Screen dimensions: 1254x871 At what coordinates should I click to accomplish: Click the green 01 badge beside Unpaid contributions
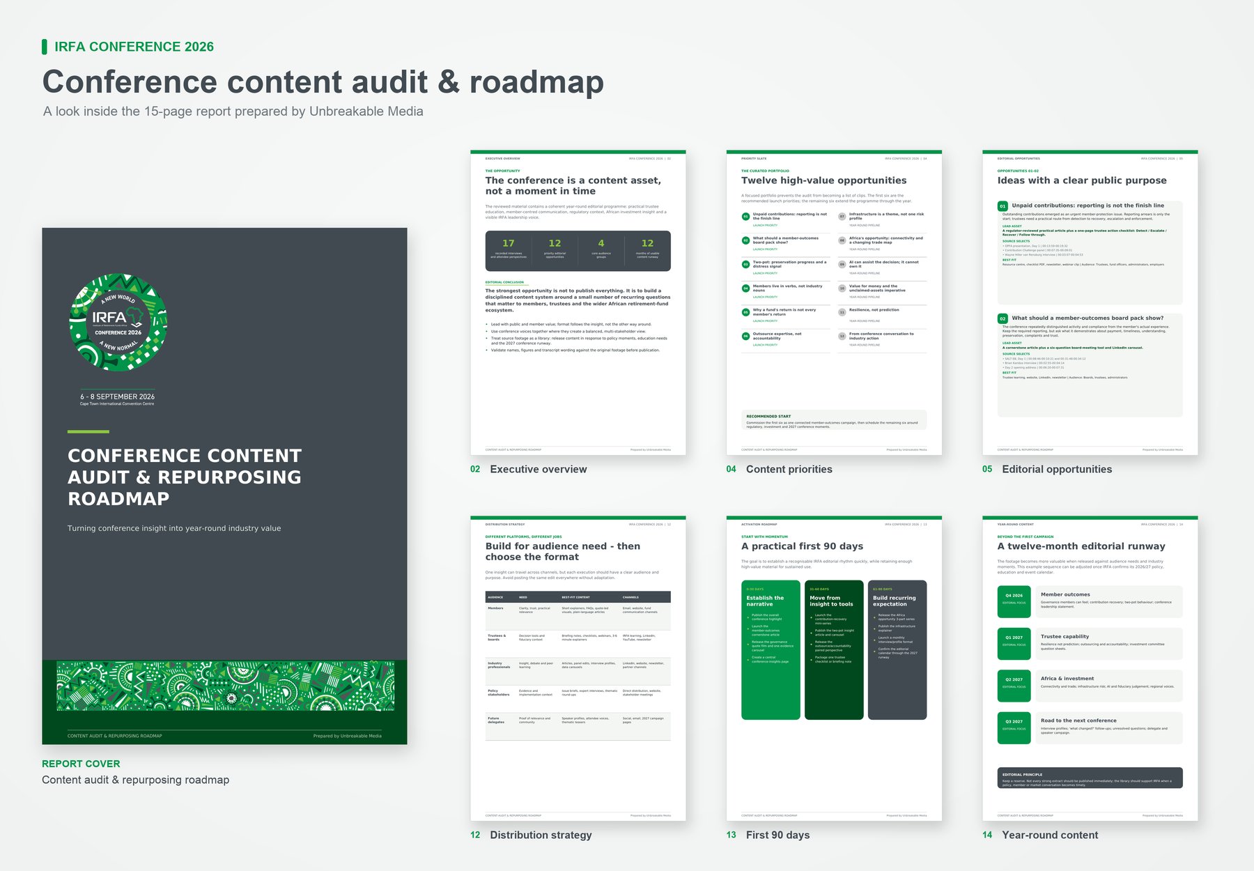pos(1003,206)
